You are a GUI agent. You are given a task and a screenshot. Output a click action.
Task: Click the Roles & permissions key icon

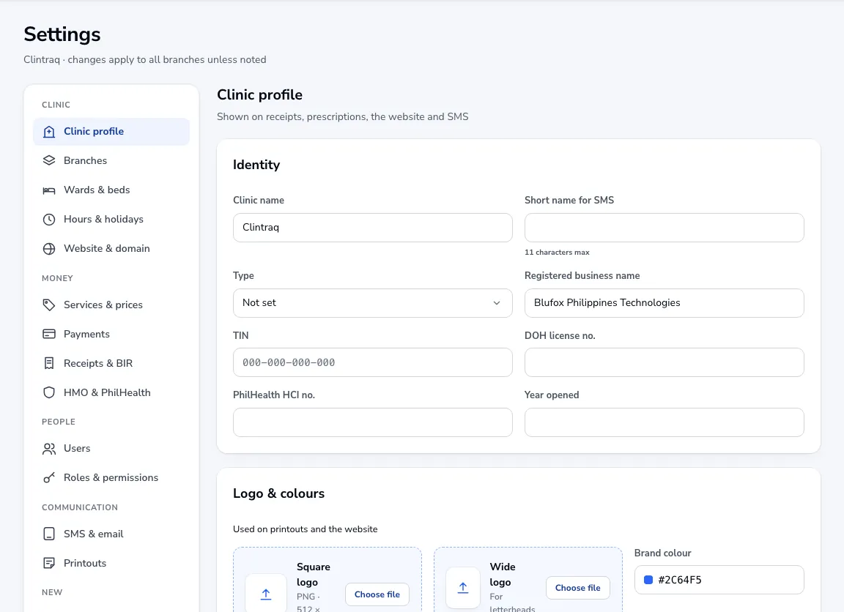click(x=49, y=477)
